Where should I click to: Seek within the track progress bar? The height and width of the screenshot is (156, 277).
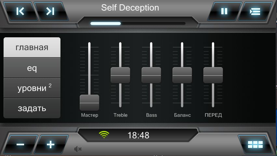click(x=138, y=23)
